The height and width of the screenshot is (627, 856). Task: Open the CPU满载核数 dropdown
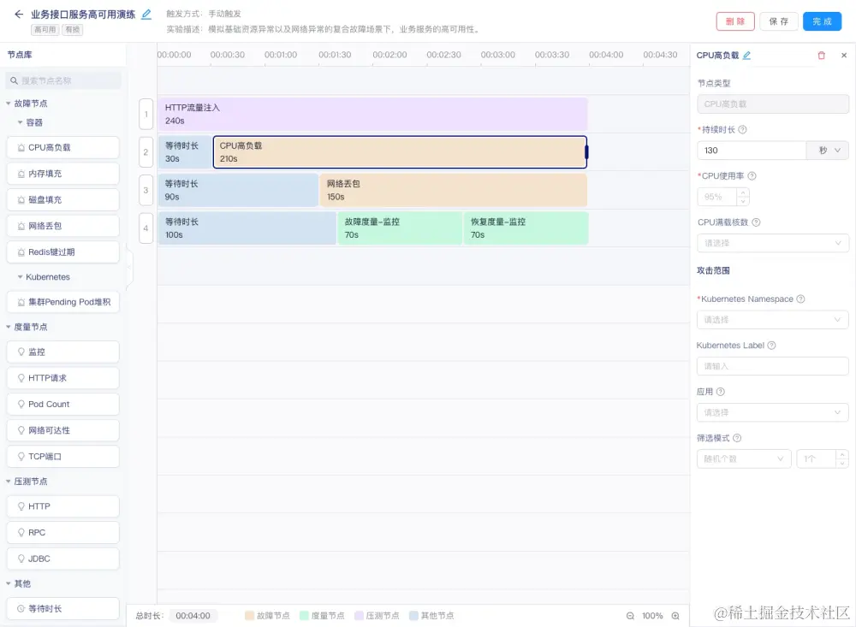772,243
